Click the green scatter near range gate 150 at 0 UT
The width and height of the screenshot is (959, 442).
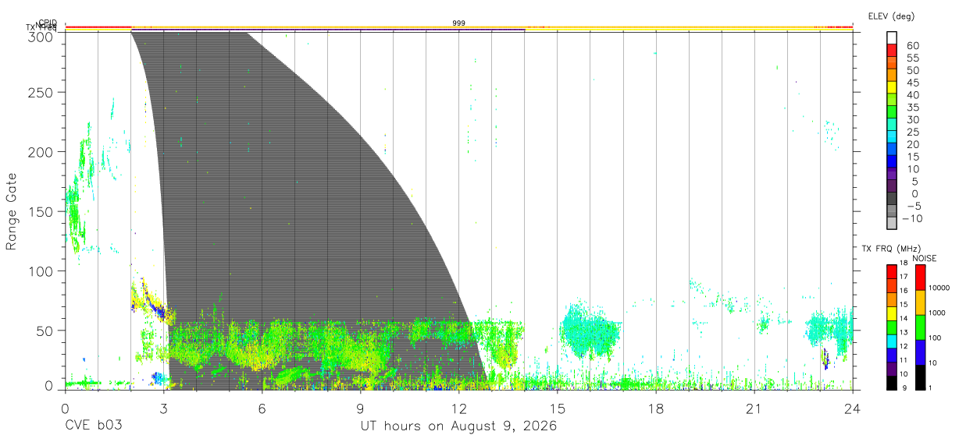pos(75,212)
